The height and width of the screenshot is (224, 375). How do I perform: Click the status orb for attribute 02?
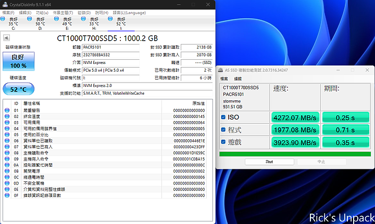[x=7, y=116]
